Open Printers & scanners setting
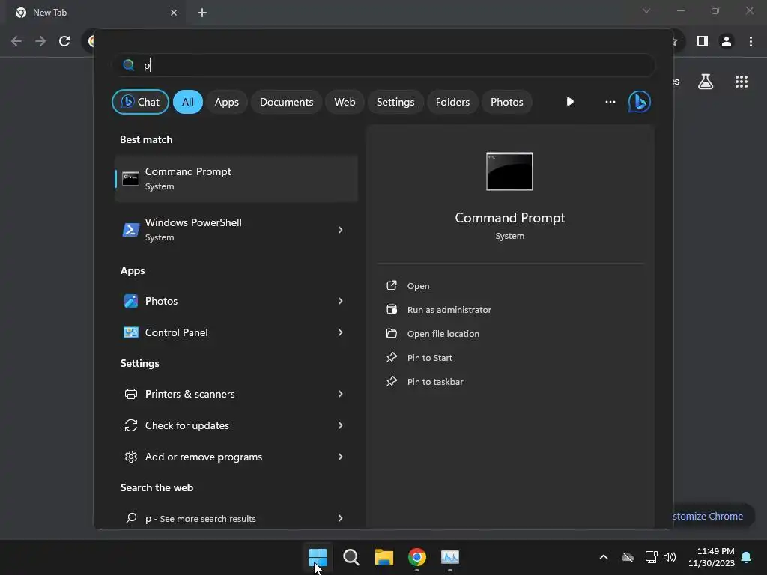 coord(236,394)
